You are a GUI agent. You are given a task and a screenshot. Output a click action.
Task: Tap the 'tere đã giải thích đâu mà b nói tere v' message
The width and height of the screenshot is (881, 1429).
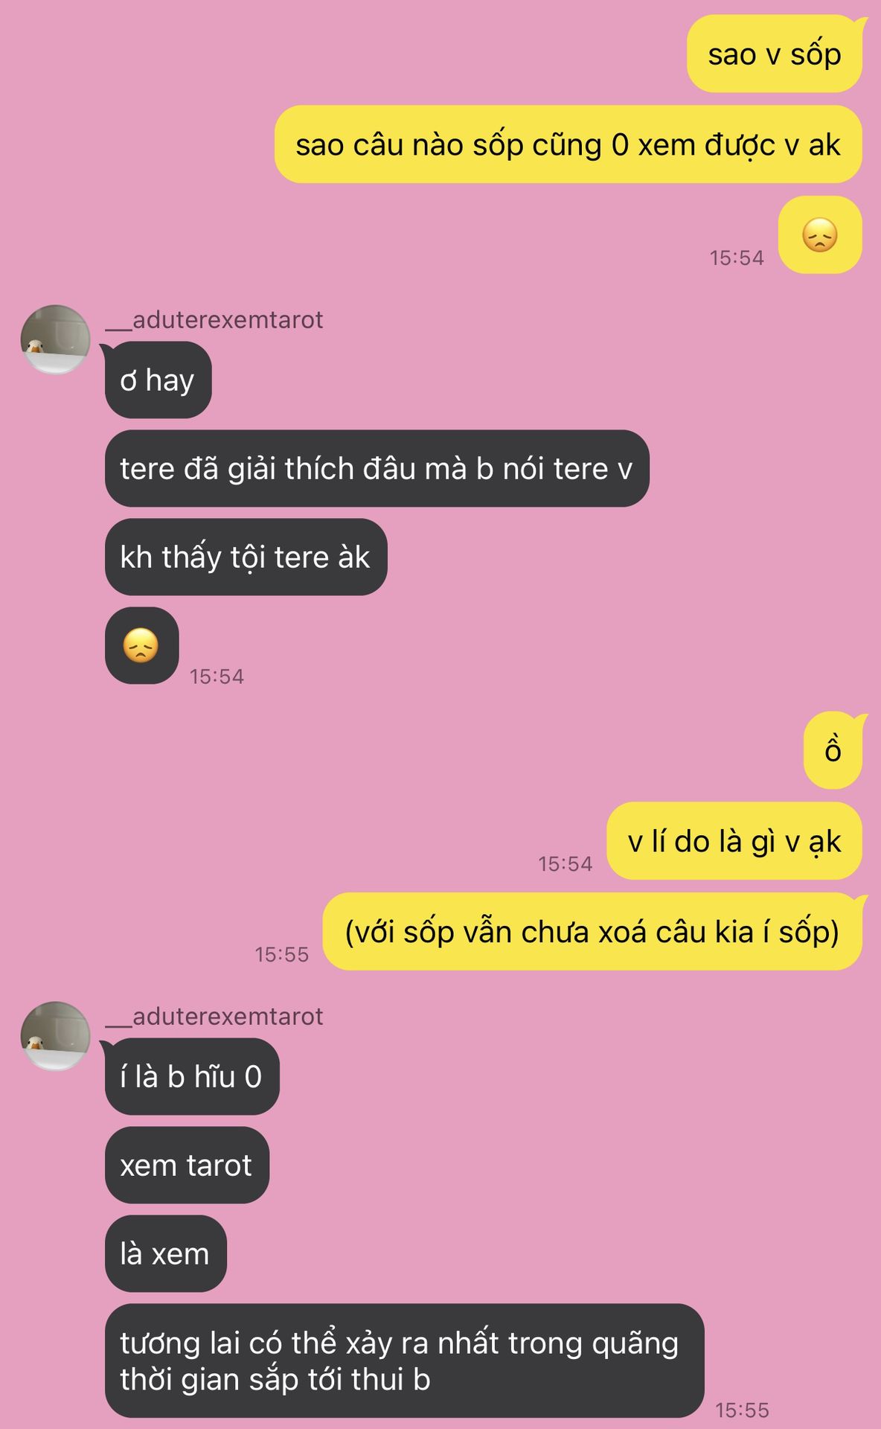pos(377,468)
